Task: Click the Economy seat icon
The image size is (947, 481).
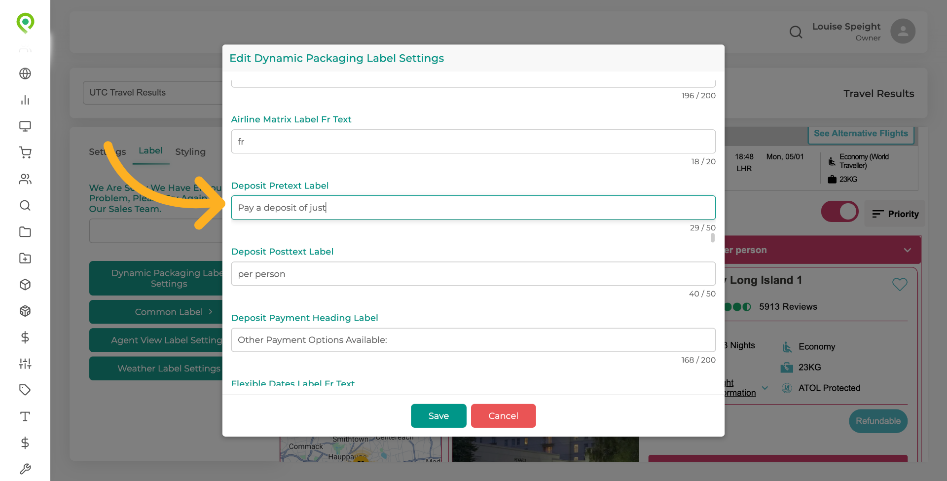Action: point(787,347)
